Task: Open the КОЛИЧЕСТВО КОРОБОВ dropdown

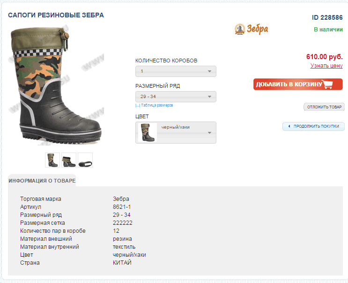Action: click(176, 71)
